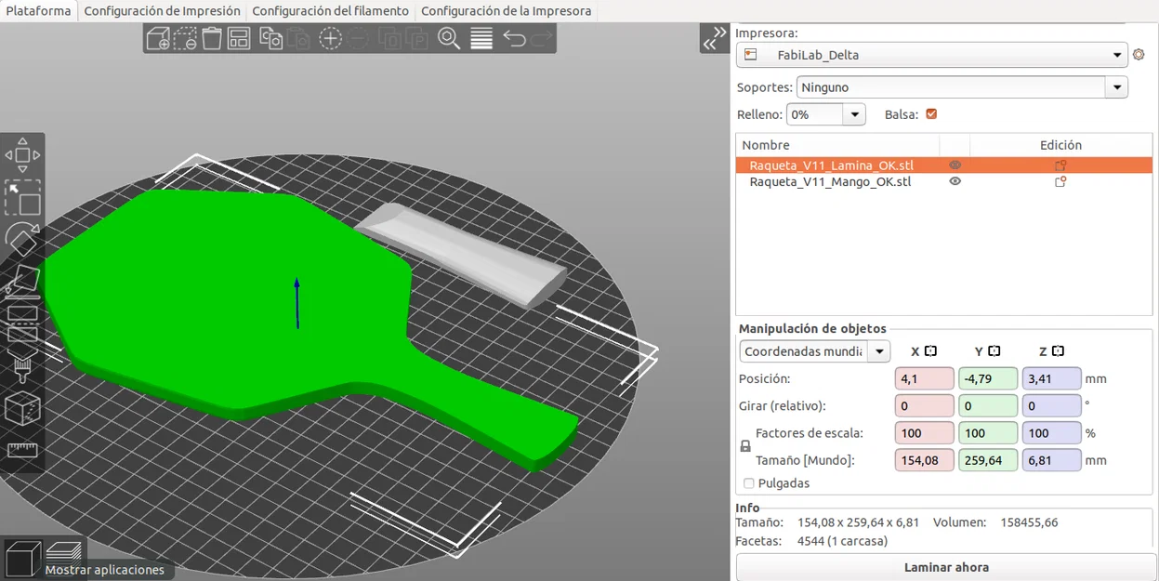Enable the Pulgadas checkbox

point(748,483)
